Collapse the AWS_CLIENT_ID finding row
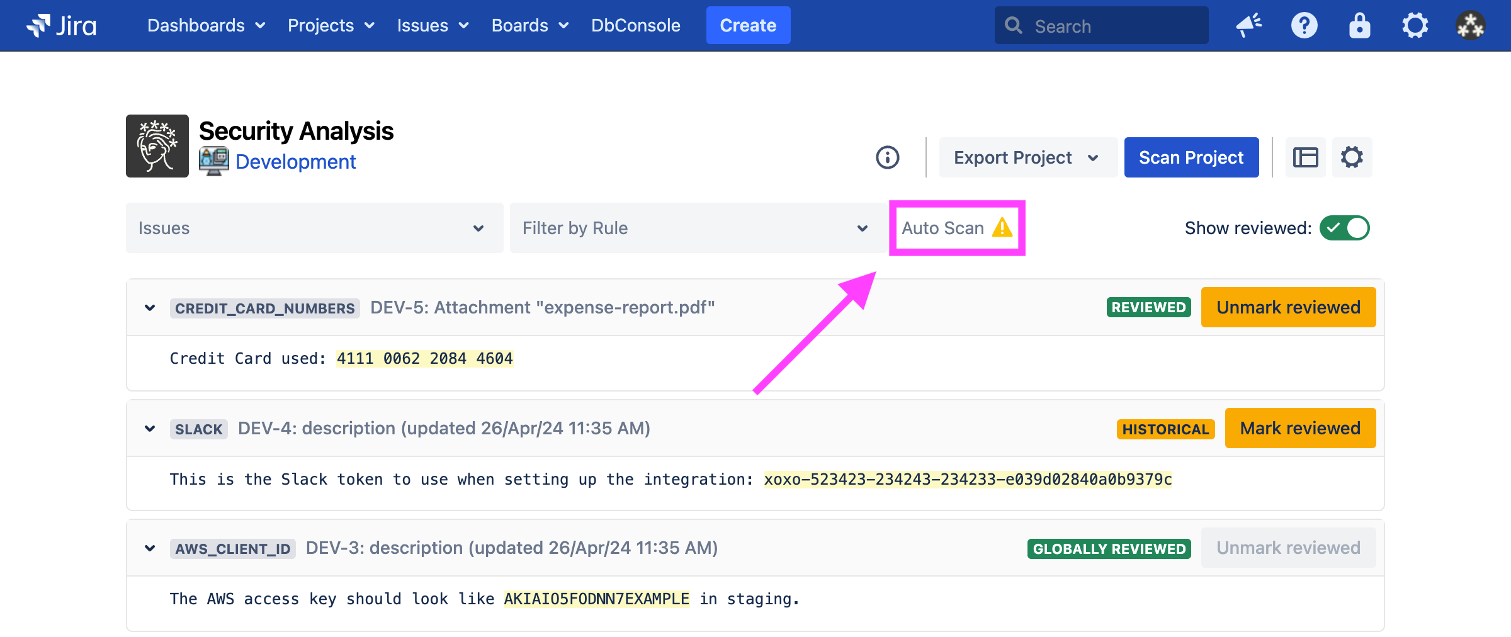Screen dimensions: 1511x637 click(150, 548)
